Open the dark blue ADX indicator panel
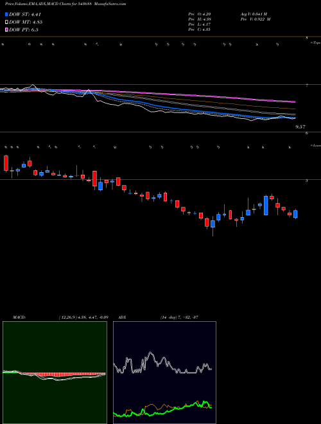 (x=164, y=373)
